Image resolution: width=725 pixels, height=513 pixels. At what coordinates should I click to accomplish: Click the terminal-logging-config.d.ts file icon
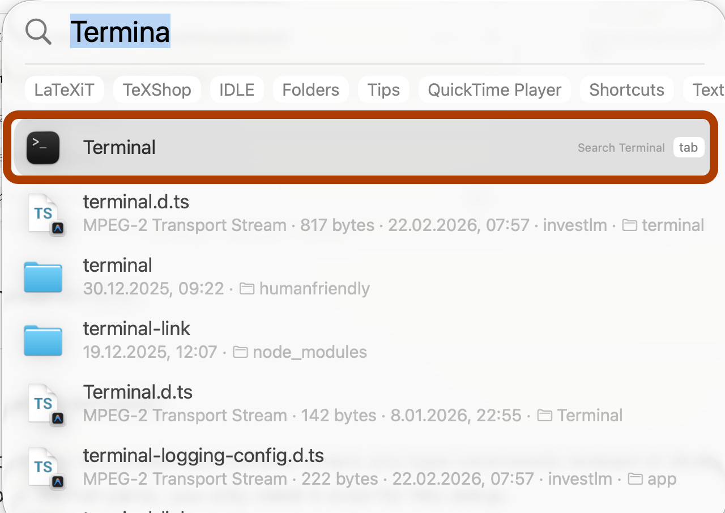pos(46,468)
